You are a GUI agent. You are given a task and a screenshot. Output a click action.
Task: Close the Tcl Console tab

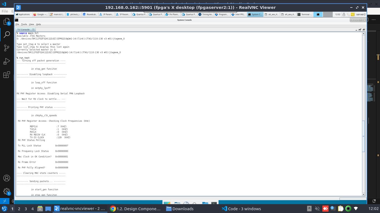pos(33,29)
